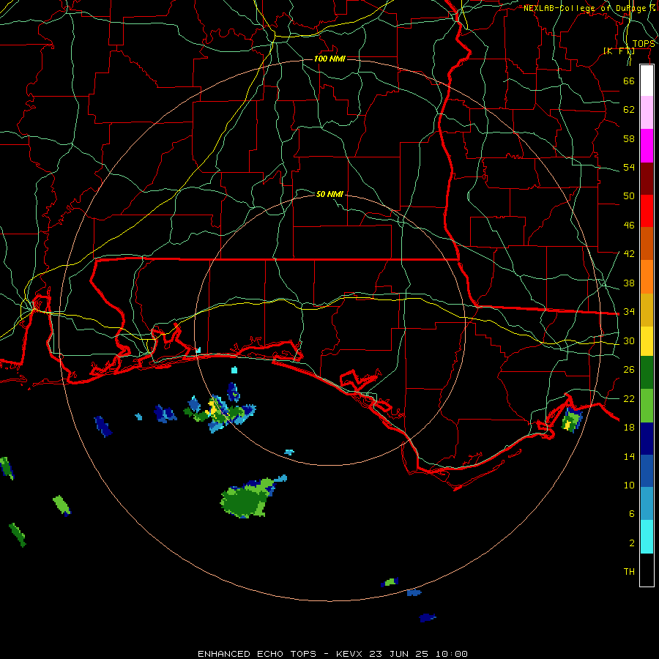
Task: Click the legend value "26"
Action: point(629,370)
